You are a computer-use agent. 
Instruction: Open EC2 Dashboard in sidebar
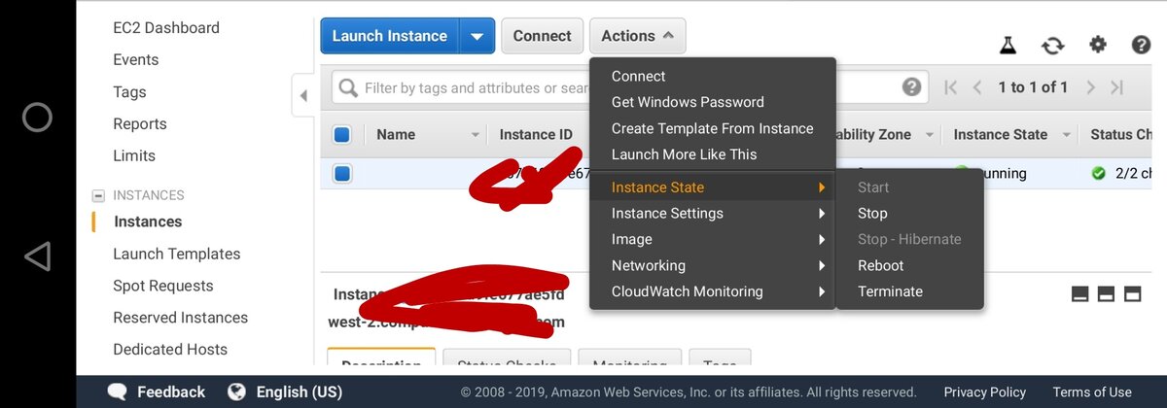pyautogui.click(x=166, y=28)
